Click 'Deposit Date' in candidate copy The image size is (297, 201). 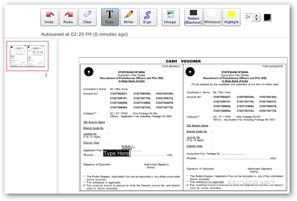click(x=195, y=146)
